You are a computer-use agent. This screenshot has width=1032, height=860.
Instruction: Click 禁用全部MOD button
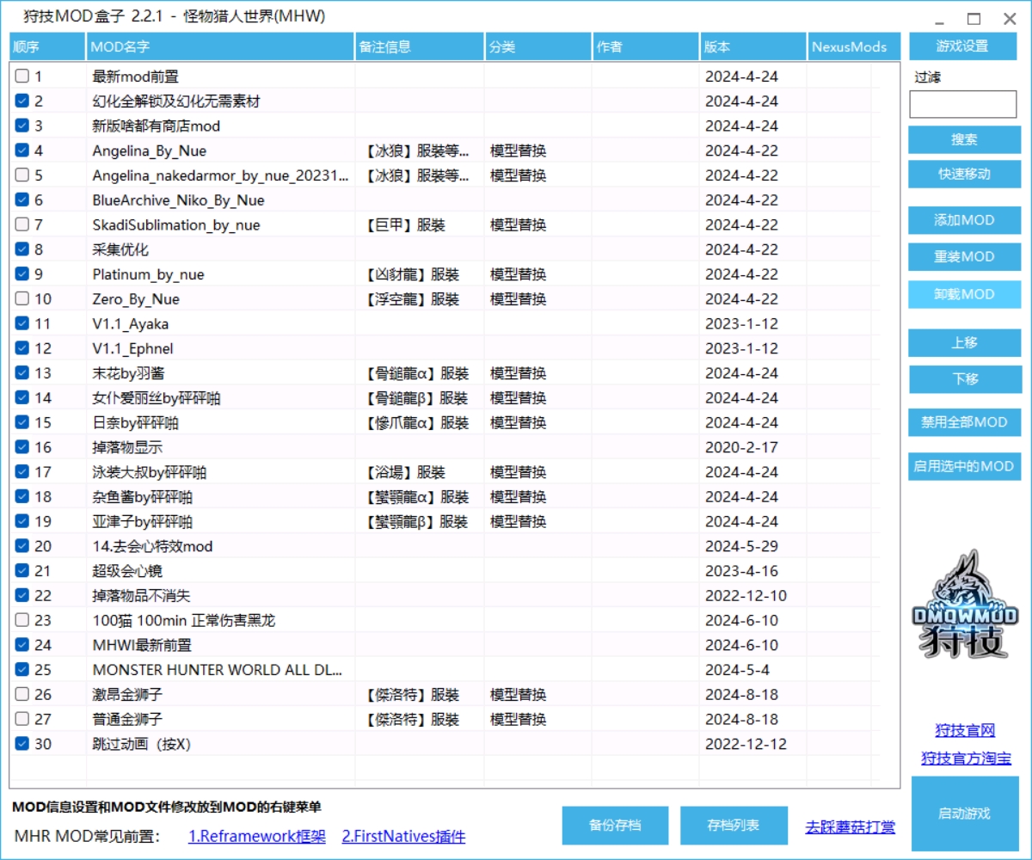(965, 422)
